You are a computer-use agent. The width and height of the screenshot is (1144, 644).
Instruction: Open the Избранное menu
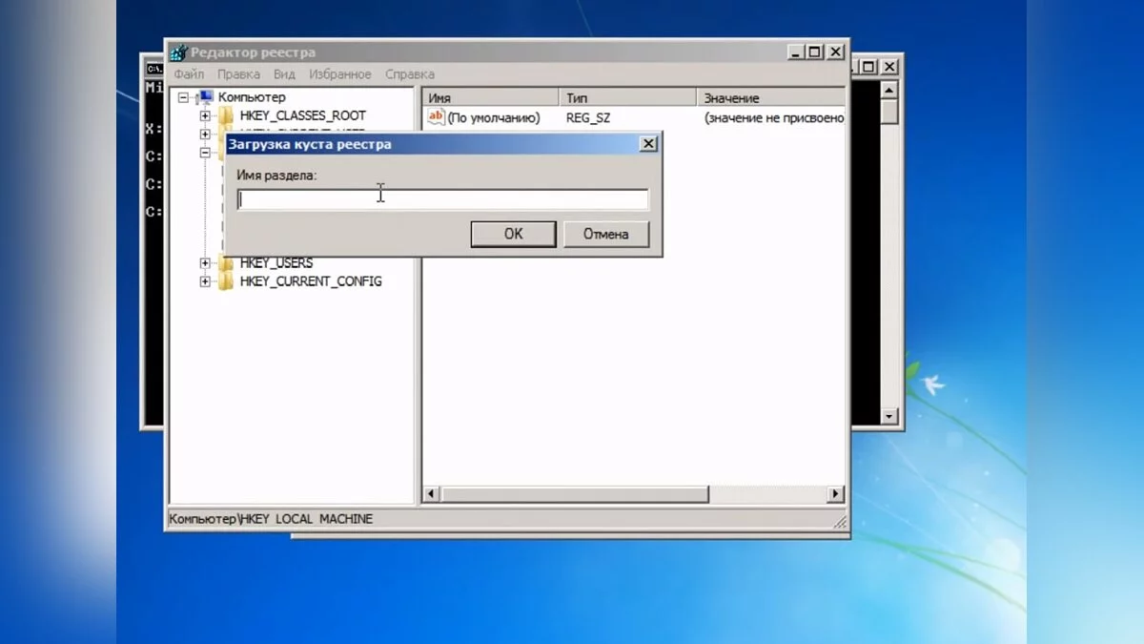point(340,74)
